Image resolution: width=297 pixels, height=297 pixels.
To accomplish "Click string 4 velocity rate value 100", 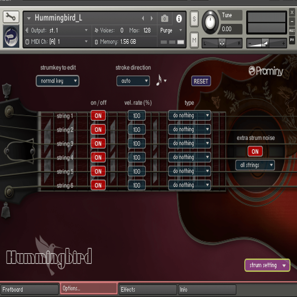I will (137, 157).
